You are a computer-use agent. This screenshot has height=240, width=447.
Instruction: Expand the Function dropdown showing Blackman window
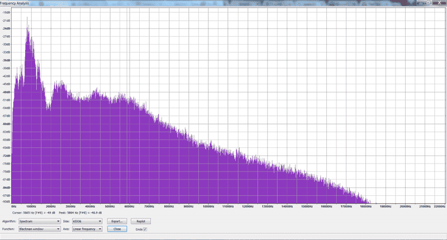[x=39, y=229]
